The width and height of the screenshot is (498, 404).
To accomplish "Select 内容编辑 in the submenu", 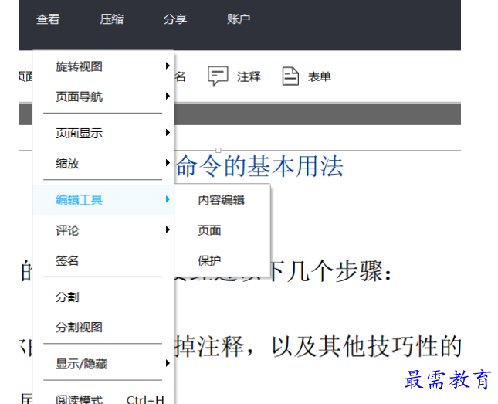I will 222,200.
